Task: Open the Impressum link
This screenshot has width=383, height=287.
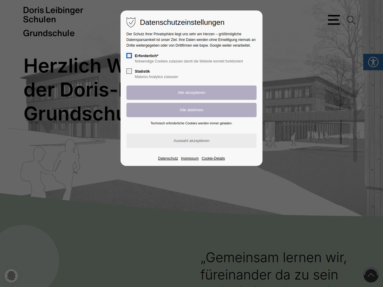Action: click(190, 158)
